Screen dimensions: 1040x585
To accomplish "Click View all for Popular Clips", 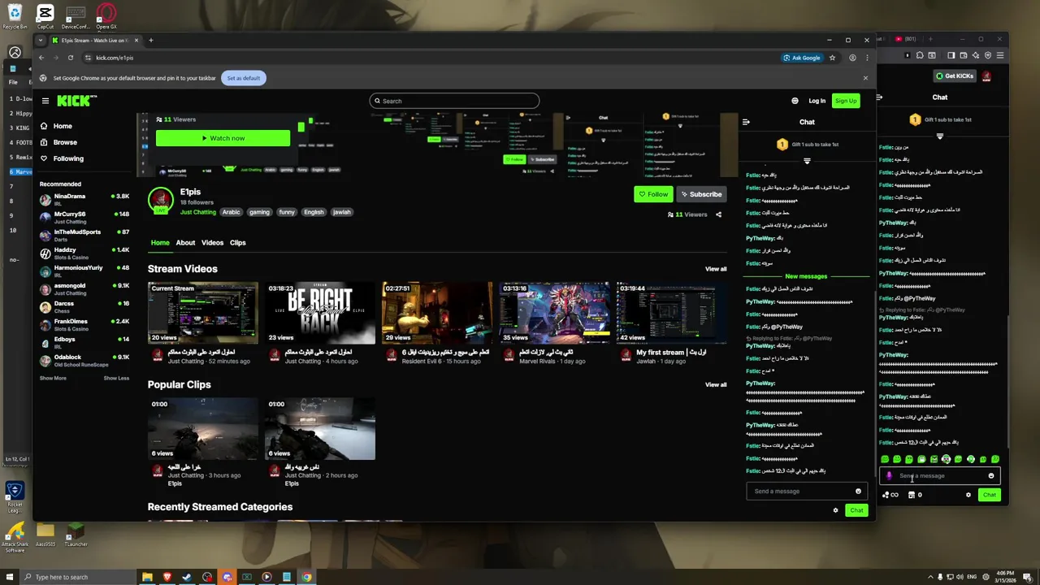I will coord(716,384).
